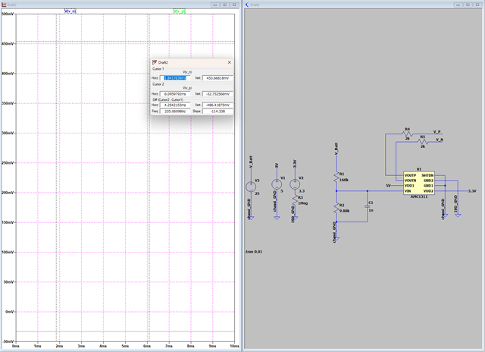Click the 1Meg value of R3
This screenshot has width=485, height=352.
(303, 203)
